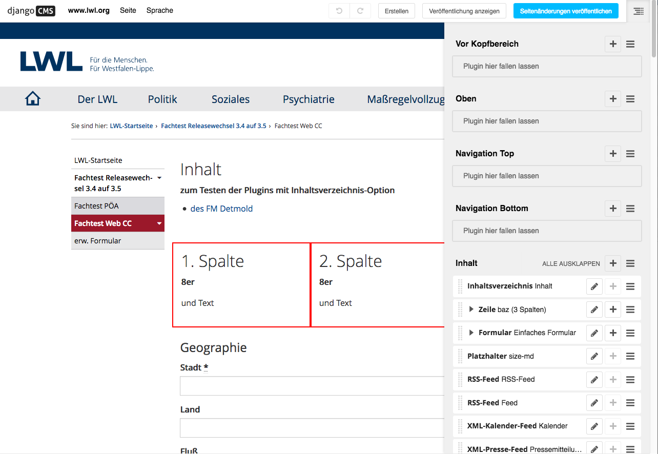Grab drag handle of Inhaltsverzeichnis plugin
Viewport: 658px width, 454px height.
click(x=460, y=286)
